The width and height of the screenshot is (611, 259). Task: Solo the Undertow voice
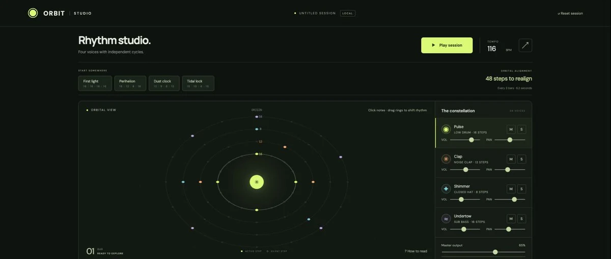click(x=522, y=219)
